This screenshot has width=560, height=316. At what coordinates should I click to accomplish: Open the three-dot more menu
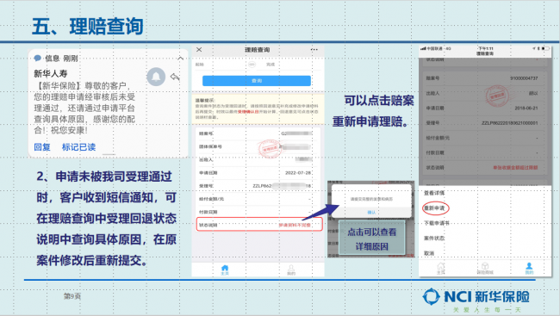point(314,50)
